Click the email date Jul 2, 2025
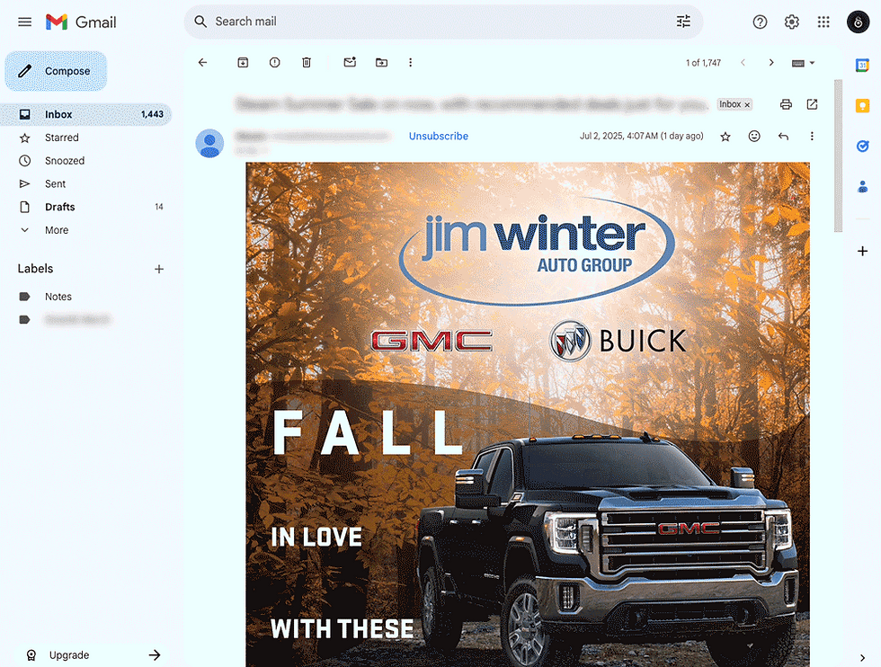 (x=641, y=136)
